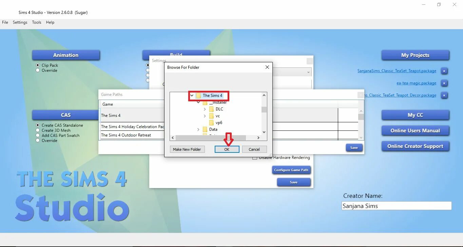463x247 pixels.
Task: Select Create CAS Standalone option
Action: pos(38,125)
